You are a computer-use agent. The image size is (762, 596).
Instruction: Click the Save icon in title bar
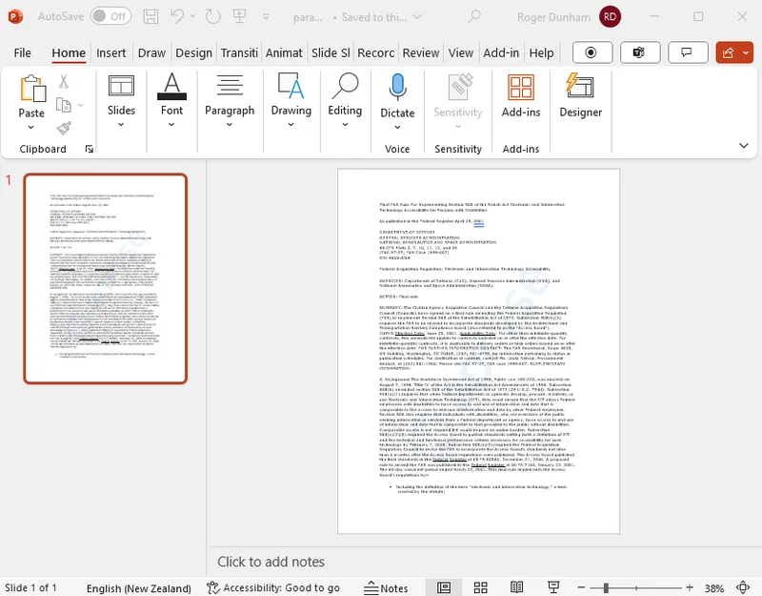coord(150,16)
